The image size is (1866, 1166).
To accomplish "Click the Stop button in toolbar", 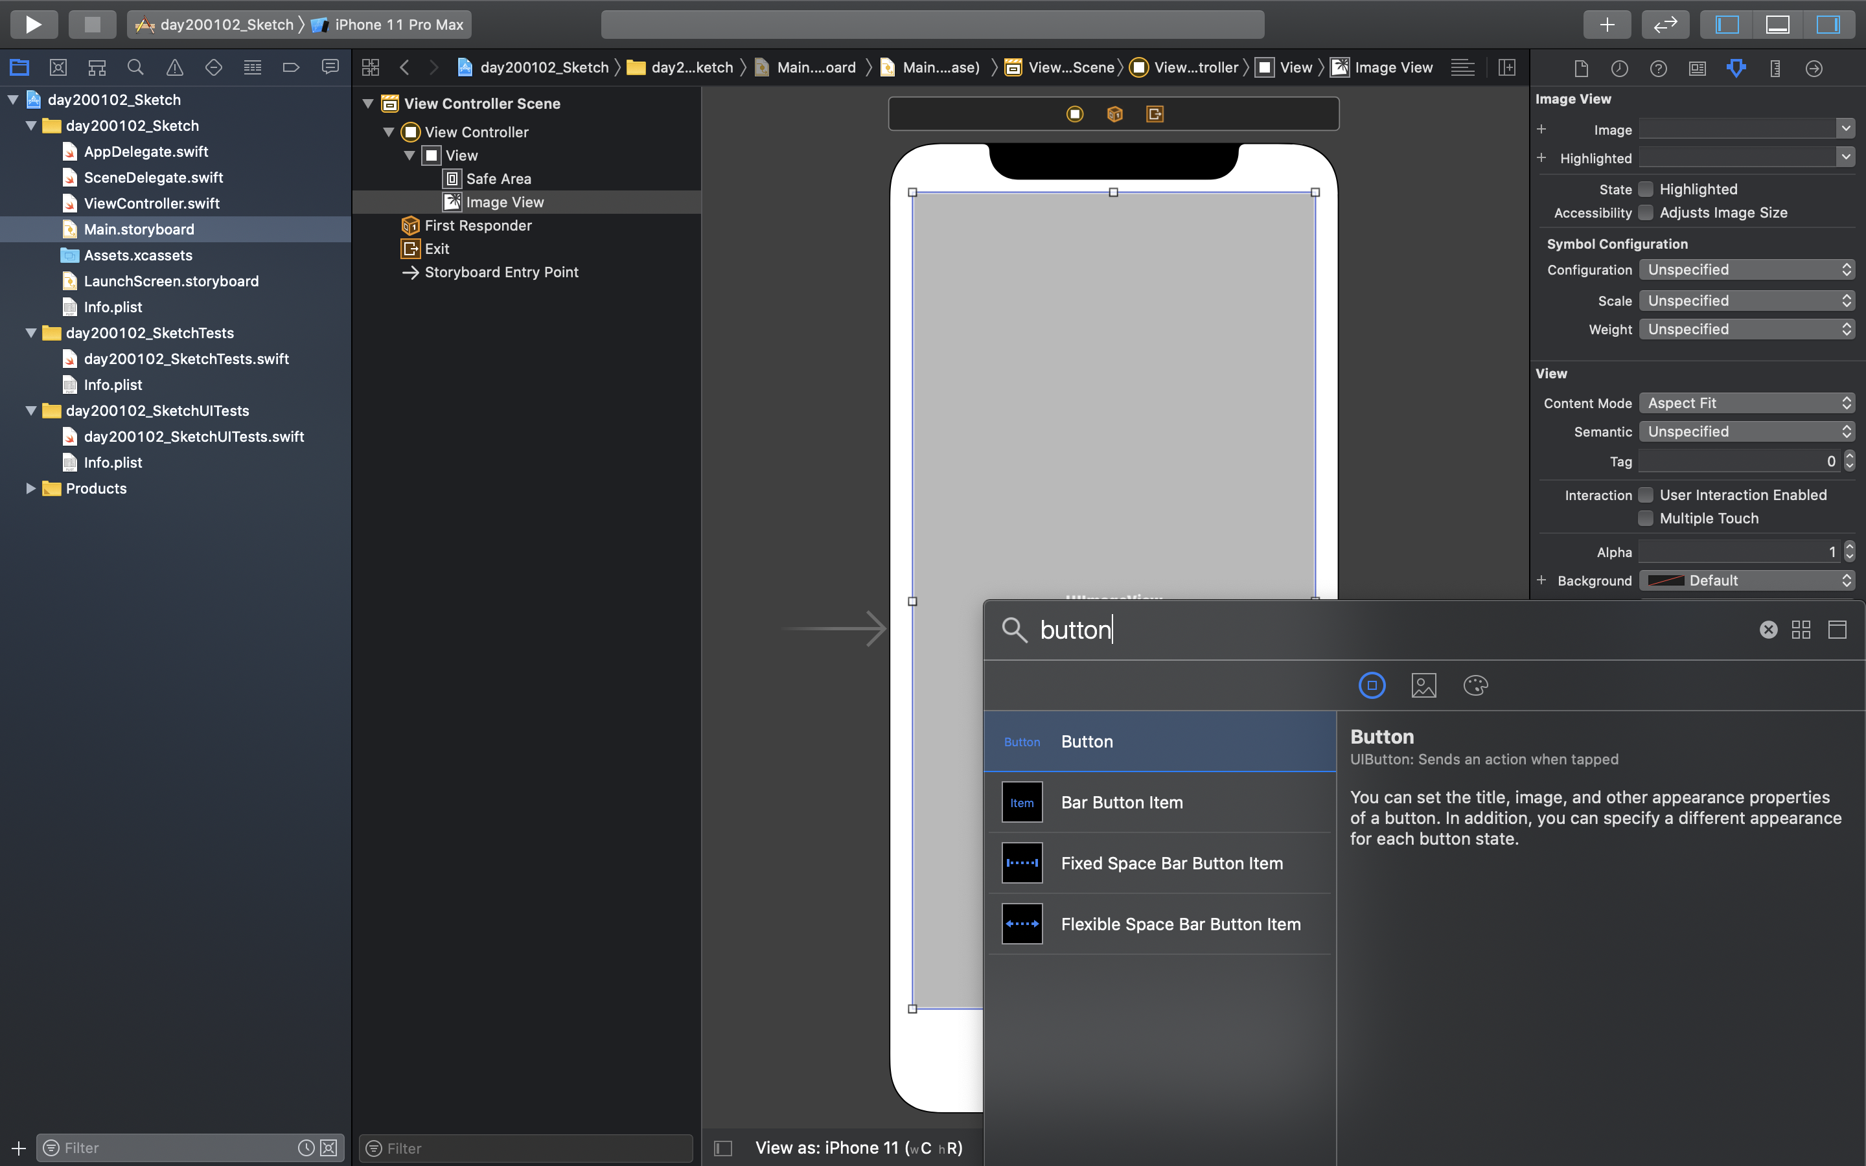I will (x=92, y=24).
